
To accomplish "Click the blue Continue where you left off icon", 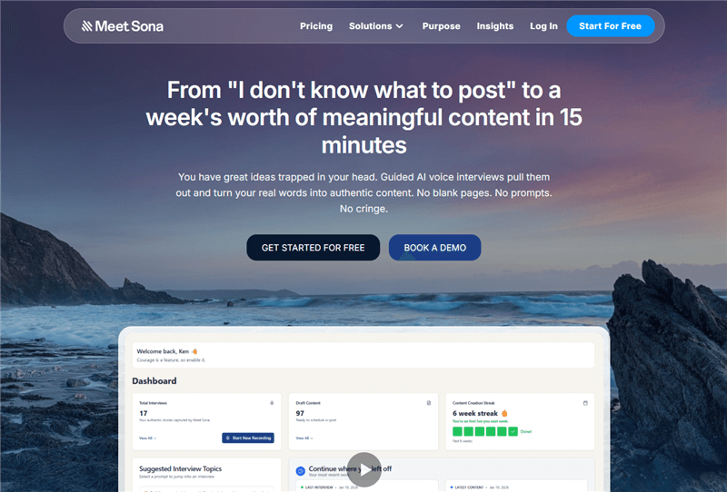I will click(x=301, y=471).
